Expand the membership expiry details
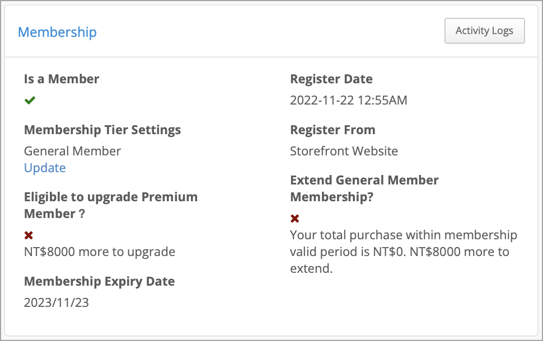Image resolution: width=543 pixels, height=341 pixels. point(100,281)
